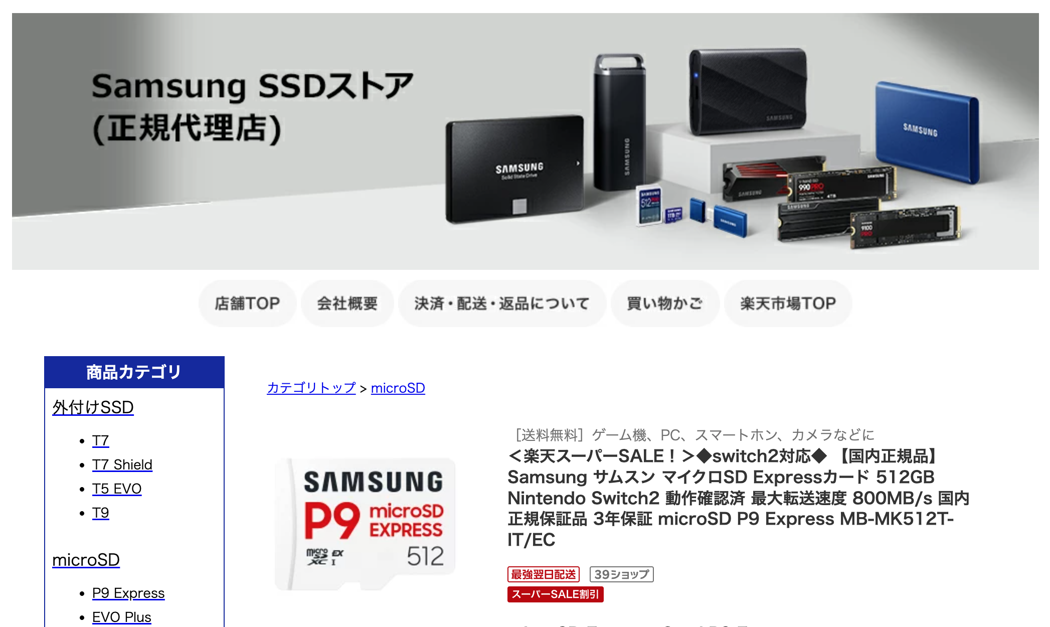Image resolution: width=1050 pixels, height=627 pixels.
Task: Click the スーパーSALE割引 red badge
Action: [555, 594]
